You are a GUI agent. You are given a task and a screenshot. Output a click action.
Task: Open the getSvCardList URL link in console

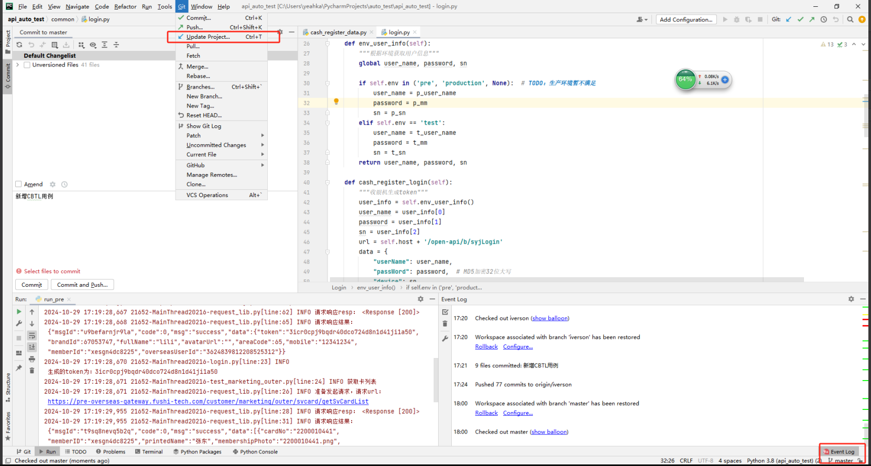208,402
